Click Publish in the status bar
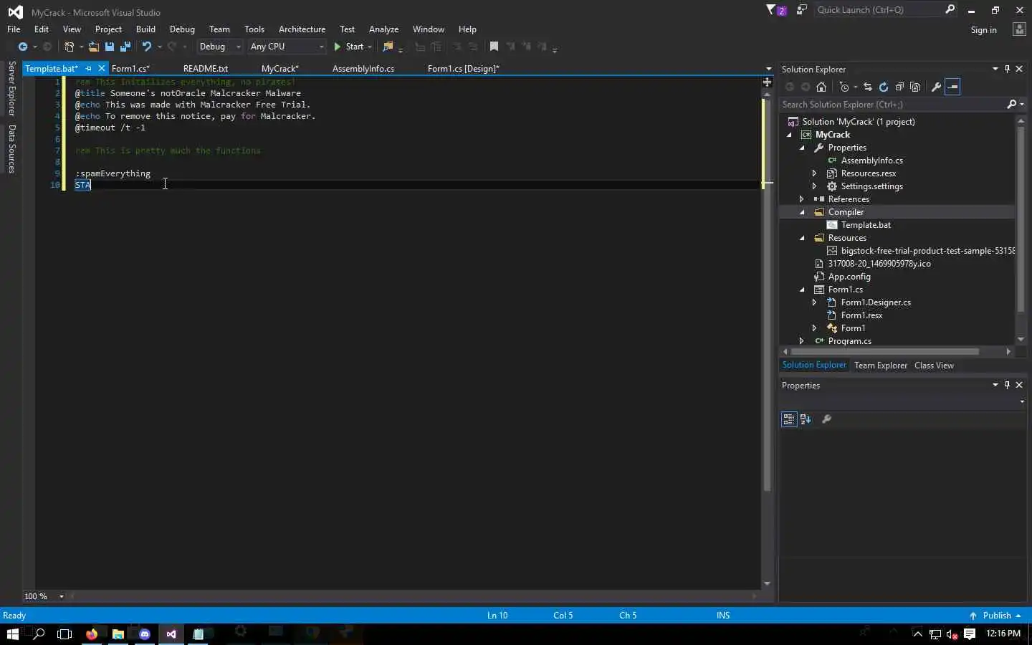Screen dimensions: 1032x645 tap(996, 616)
